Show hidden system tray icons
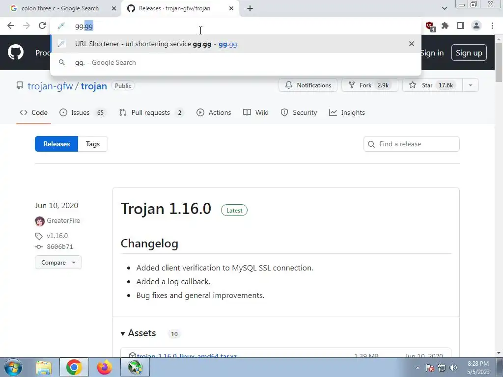Viewport: 503px width, 377px height. tap(418, 368)
